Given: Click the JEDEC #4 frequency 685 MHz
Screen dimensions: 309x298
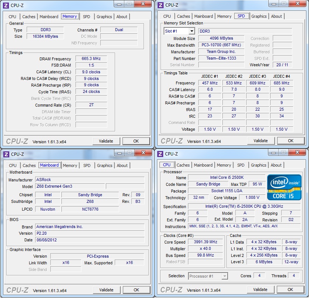Looking at the screenshot, I should coord(281,83).
